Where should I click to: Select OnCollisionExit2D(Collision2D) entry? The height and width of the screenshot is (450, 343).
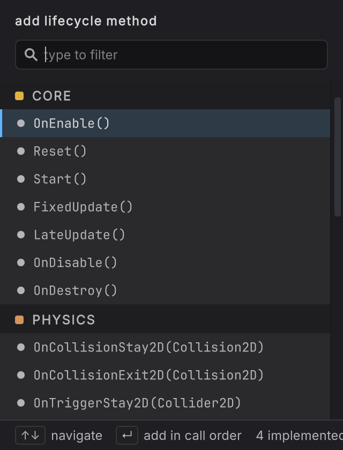(165, 375)
